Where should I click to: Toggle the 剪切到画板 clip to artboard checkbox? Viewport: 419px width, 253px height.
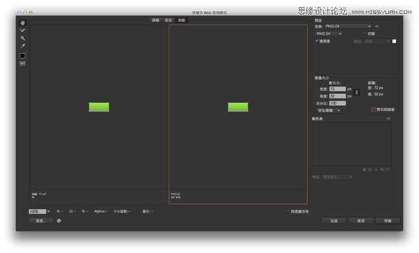click(x=374, y=109)
